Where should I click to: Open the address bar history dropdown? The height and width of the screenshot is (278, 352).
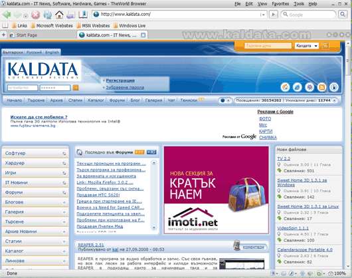(262, 15)
